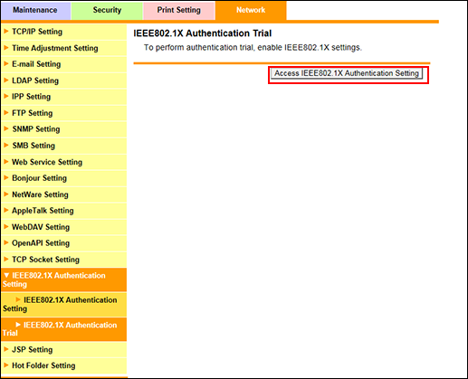
Task: Open the IEEE802.1X Authentication Setting sub-item
Action: [64, 305]
